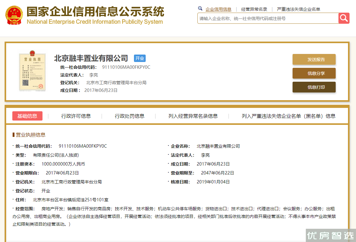Click the 发送报告 button
356x242 pixels.
(314, 59)
